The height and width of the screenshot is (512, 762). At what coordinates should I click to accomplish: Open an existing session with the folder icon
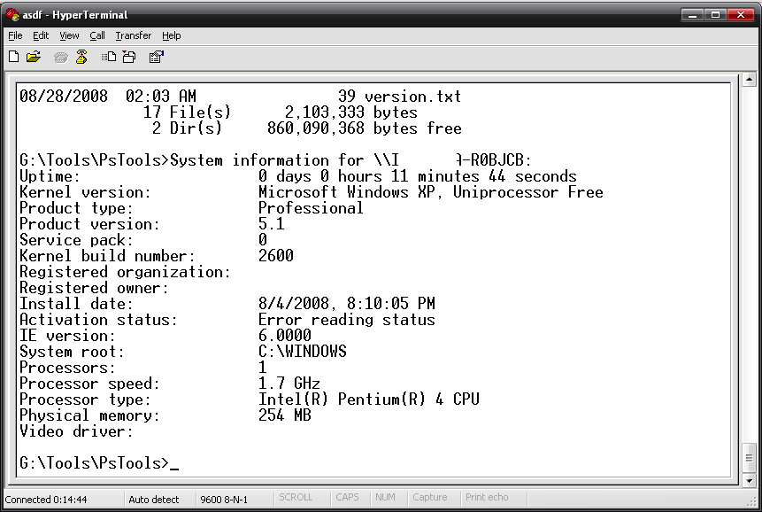click(34, 57)
